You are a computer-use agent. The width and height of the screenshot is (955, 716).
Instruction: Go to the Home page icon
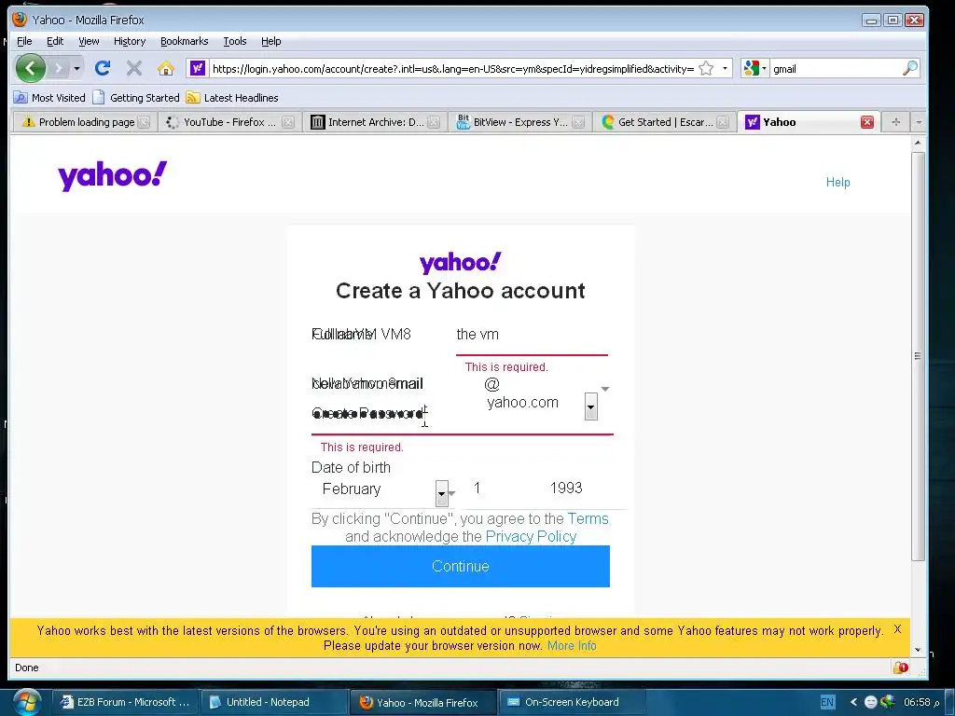click(166, 68)
